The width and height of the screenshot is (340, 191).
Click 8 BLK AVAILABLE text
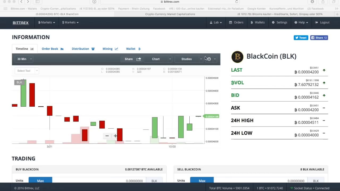312,169
